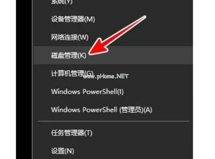
Task: Choose the non-admin PowerShell entry
Action: [x=113, y=92]
